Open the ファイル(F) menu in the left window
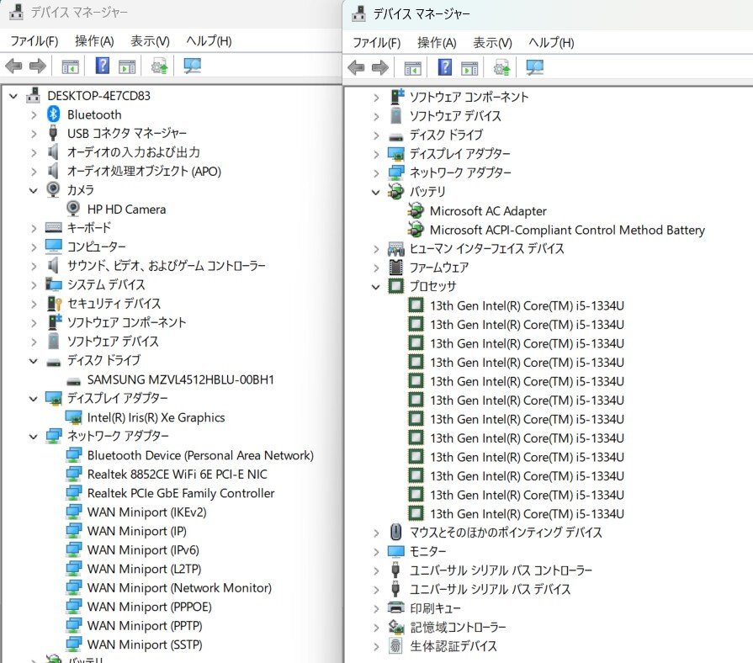This screenshot has height=663, width=753. coord(34,41)
